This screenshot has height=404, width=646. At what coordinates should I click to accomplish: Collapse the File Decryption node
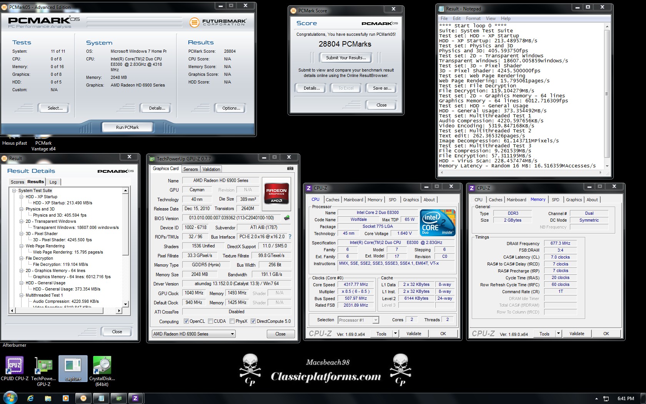click(22, 258)
